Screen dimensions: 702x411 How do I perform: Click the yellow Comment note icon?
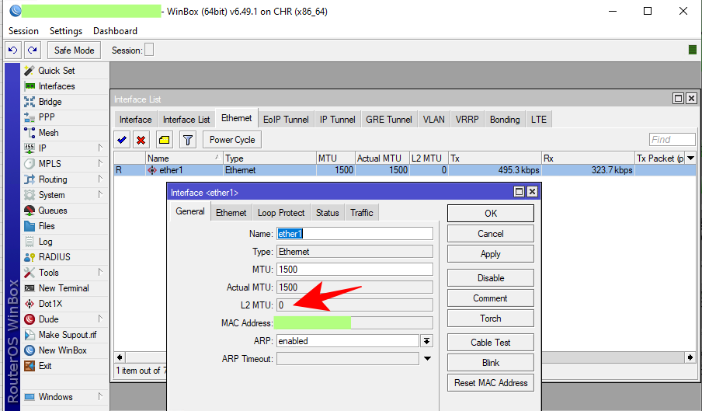pyautogui.click(x=165, y=140)
